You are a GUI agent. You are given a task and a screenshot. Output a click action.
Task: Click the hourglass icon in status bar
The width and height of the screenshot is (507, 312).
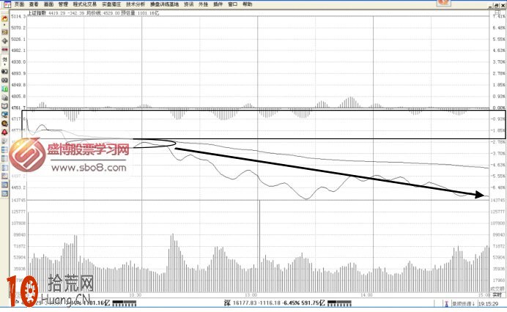(446, 304)
